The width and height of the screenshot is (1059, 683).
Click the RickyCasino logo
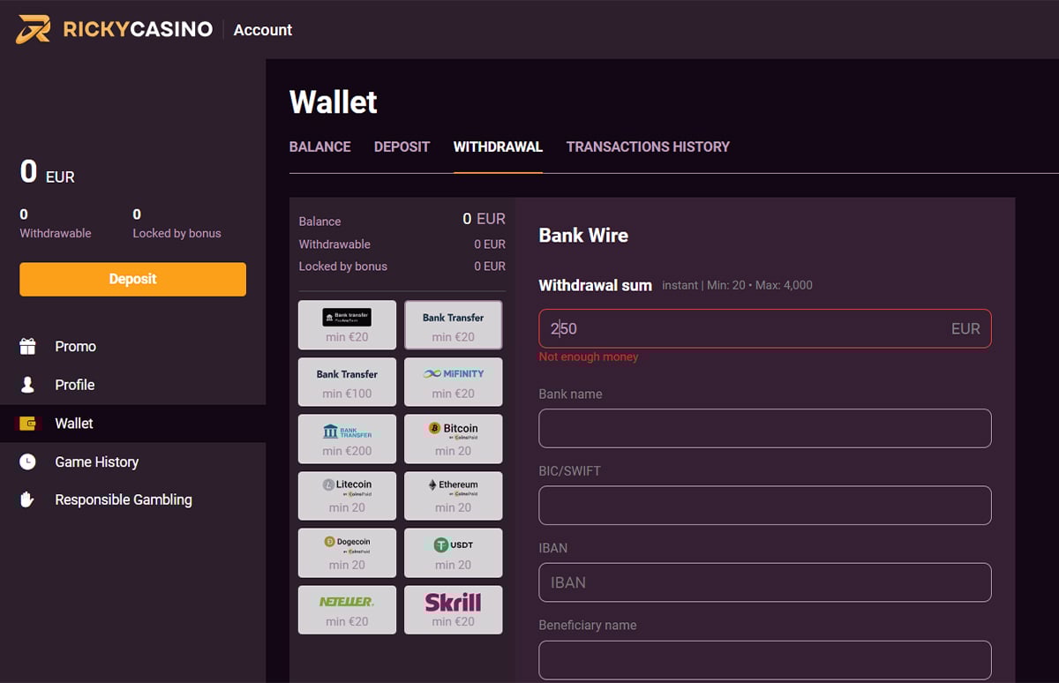tap(115, 29)
